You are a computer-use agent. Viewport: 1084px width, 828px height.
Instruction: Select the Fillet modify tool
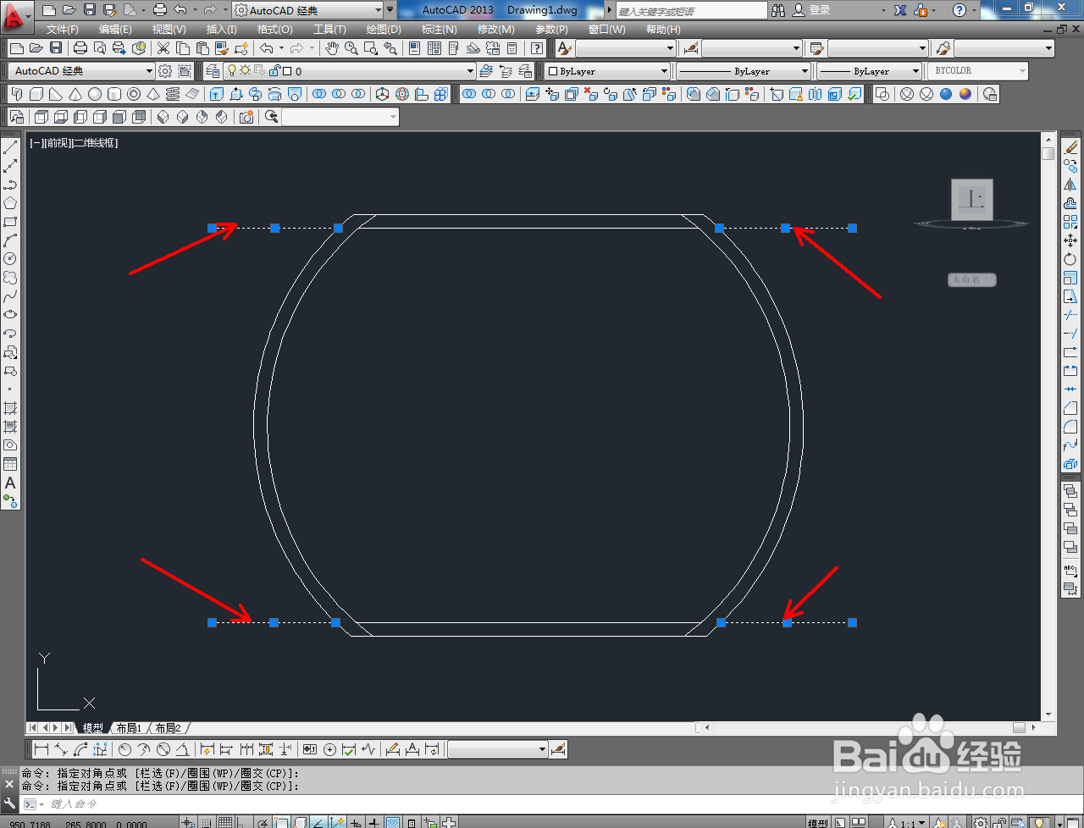[1070, 426]
